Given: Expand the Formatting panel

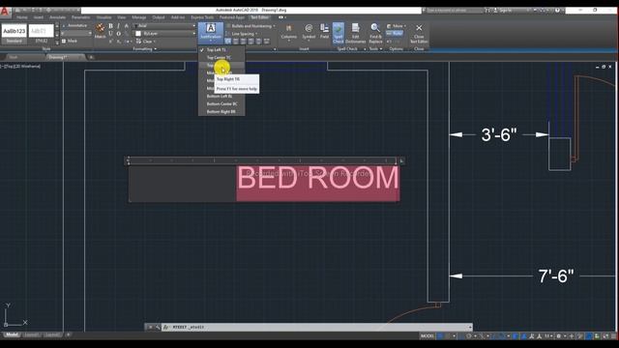Looking at the screenshot, I should [145, 49].
